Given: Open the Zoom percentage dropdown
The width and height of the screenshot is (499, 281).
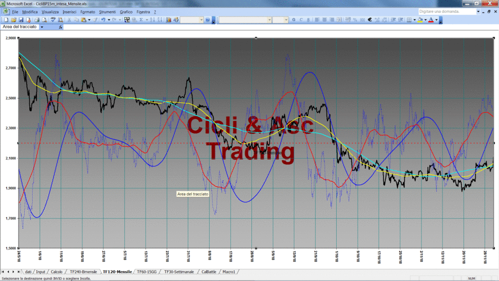Looking at the screenshot, I should tap(201, 20).
